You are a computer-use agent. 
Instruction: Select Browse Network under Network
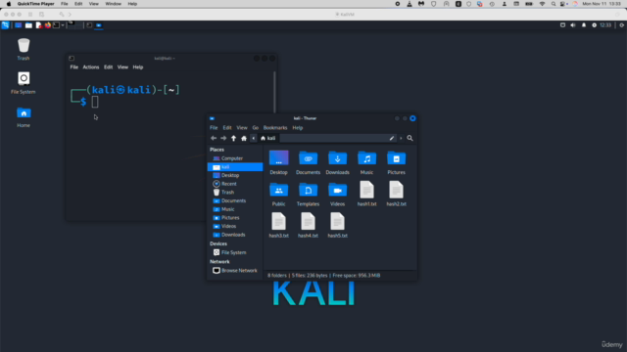[x=235, y=271]
